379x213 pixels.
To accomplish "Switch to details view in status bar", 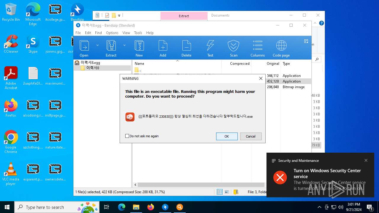I will (x=220, y=192).
